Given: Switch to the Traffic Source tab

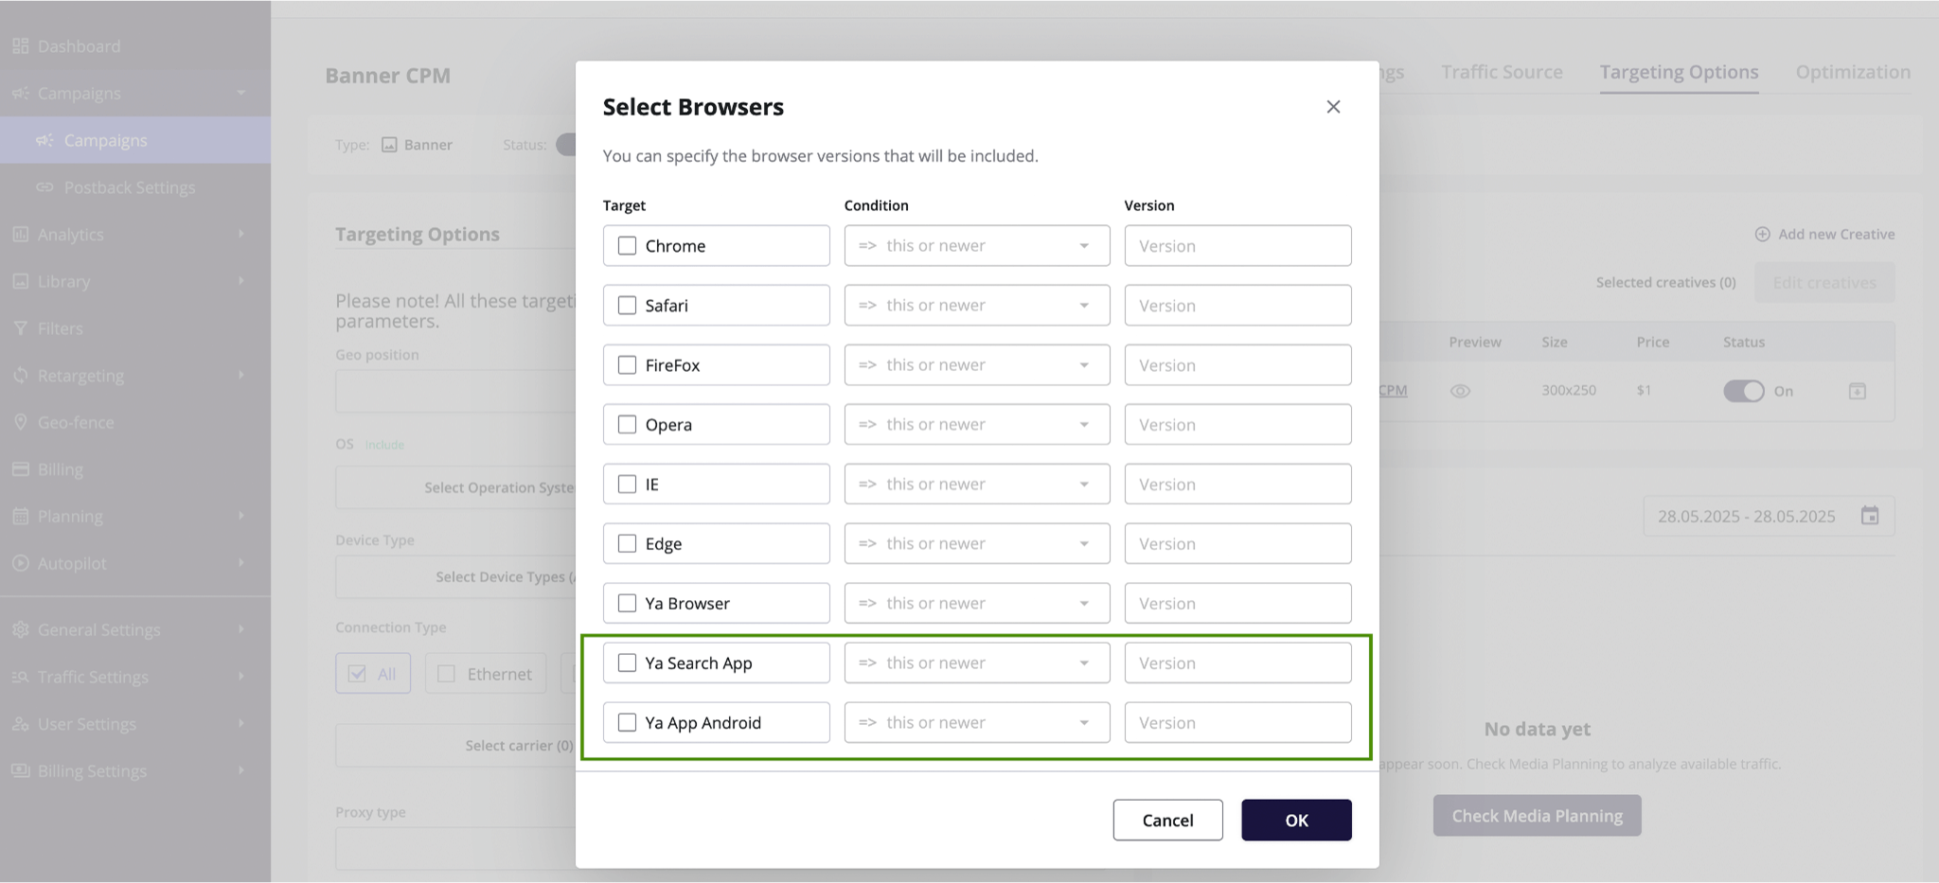Looking at the screenshot, I should coord(1502,72).
